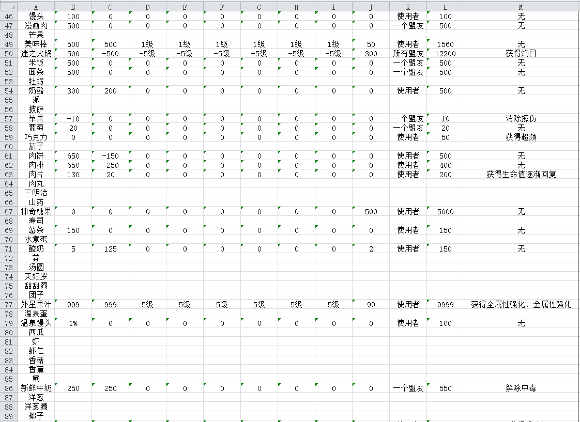Click the cell containing 温泉蛋
The width and height of the screenshot is (580, 422).
36,314
